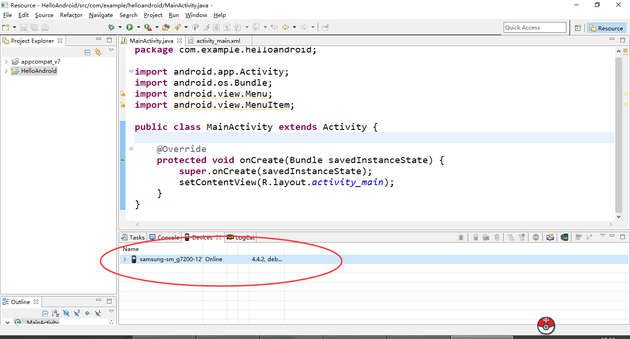Select the "Online" device state cell
Viewport: 630px width, 339px height.
click(214, 259)
